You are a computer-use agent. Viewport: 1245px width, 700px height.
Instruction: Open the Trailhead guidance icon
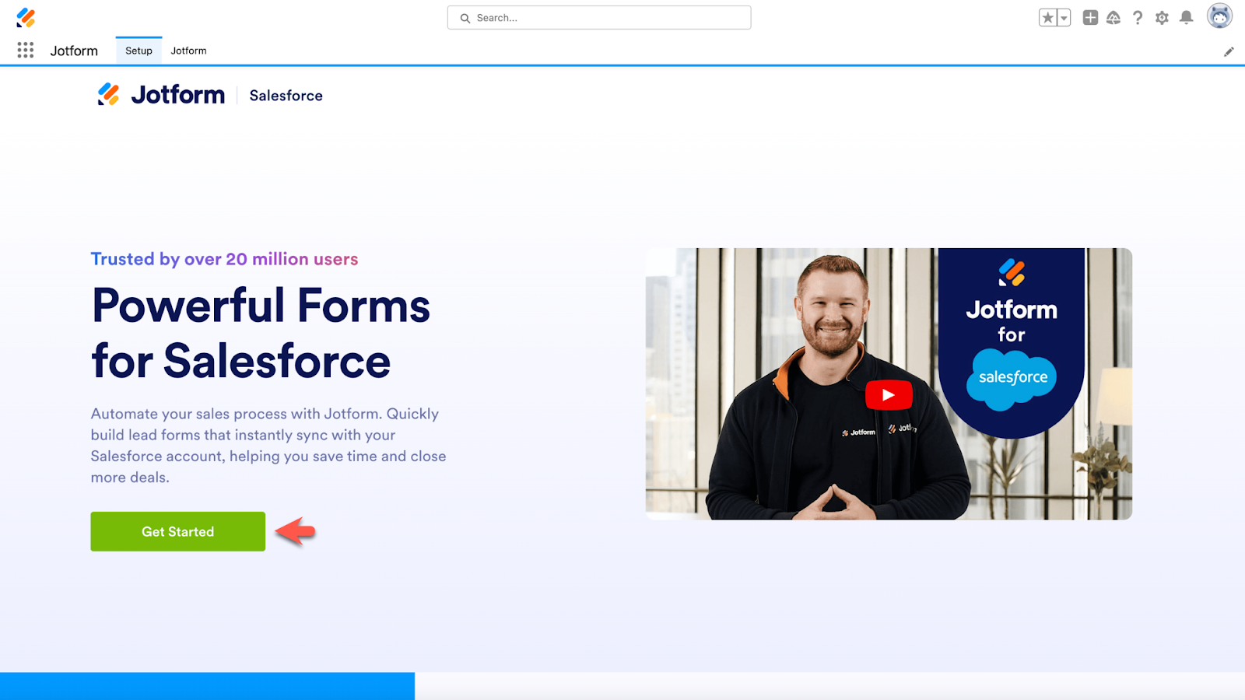[1113, 18]
